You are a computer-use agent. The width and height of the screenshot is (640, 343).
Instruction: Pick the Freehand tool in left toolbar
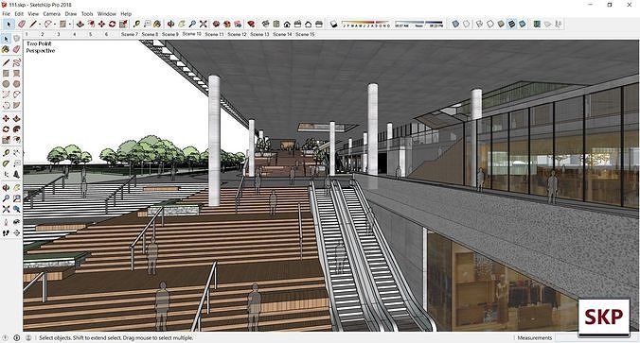click(16, 62)
